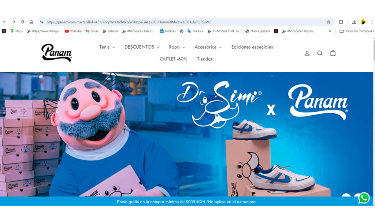Go forward with the browser arrow
This screenshot has width=375, height=224.
(x=14, y=22)
